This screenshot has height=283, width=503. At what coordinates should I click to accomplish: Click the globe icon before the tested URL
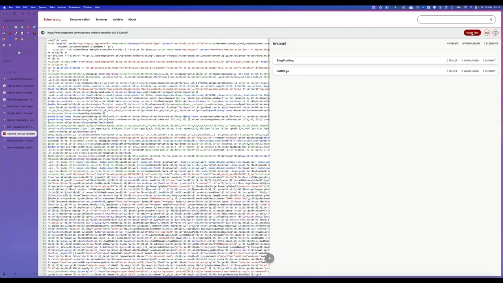pos(43,33)
